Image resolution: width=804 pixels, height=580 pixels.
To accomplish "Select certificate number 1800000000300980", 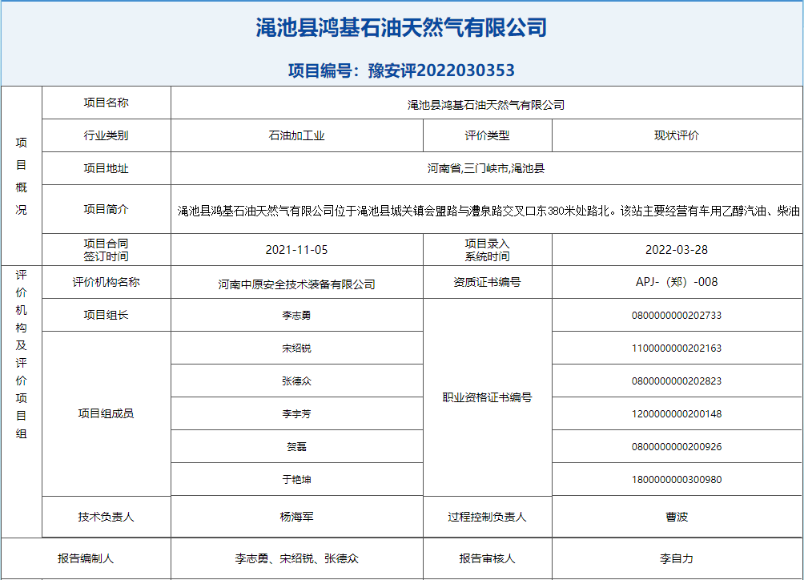I will click(677, 480).
